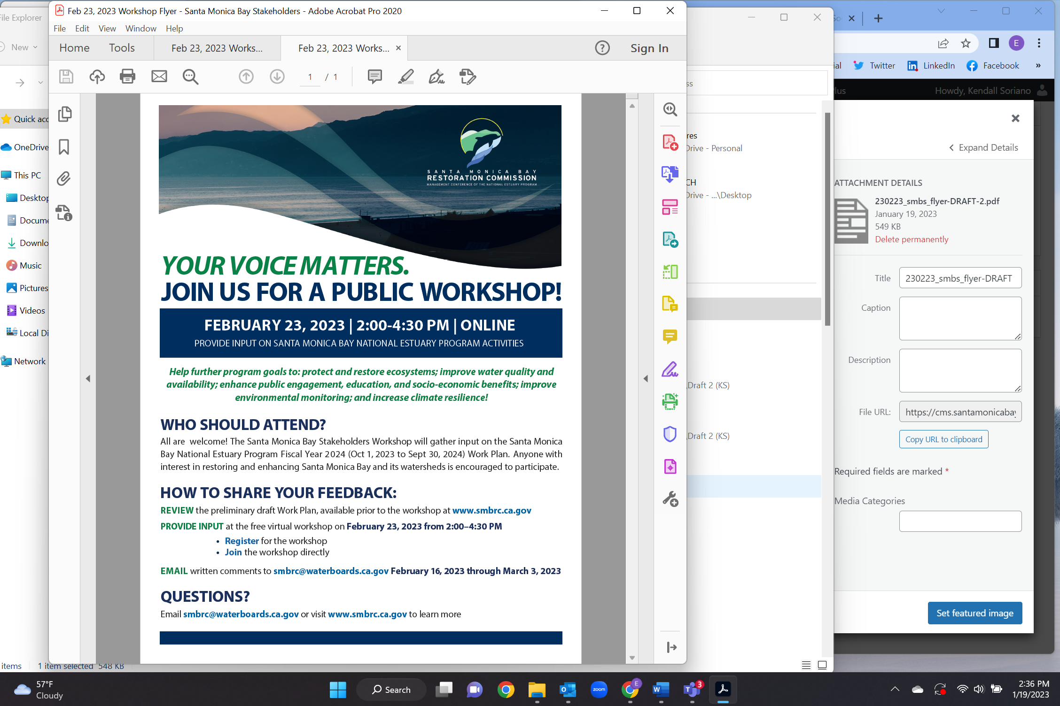Click the Delete permanently link
This screenshot has height=706, width=1060.
[x=911, y=239]
